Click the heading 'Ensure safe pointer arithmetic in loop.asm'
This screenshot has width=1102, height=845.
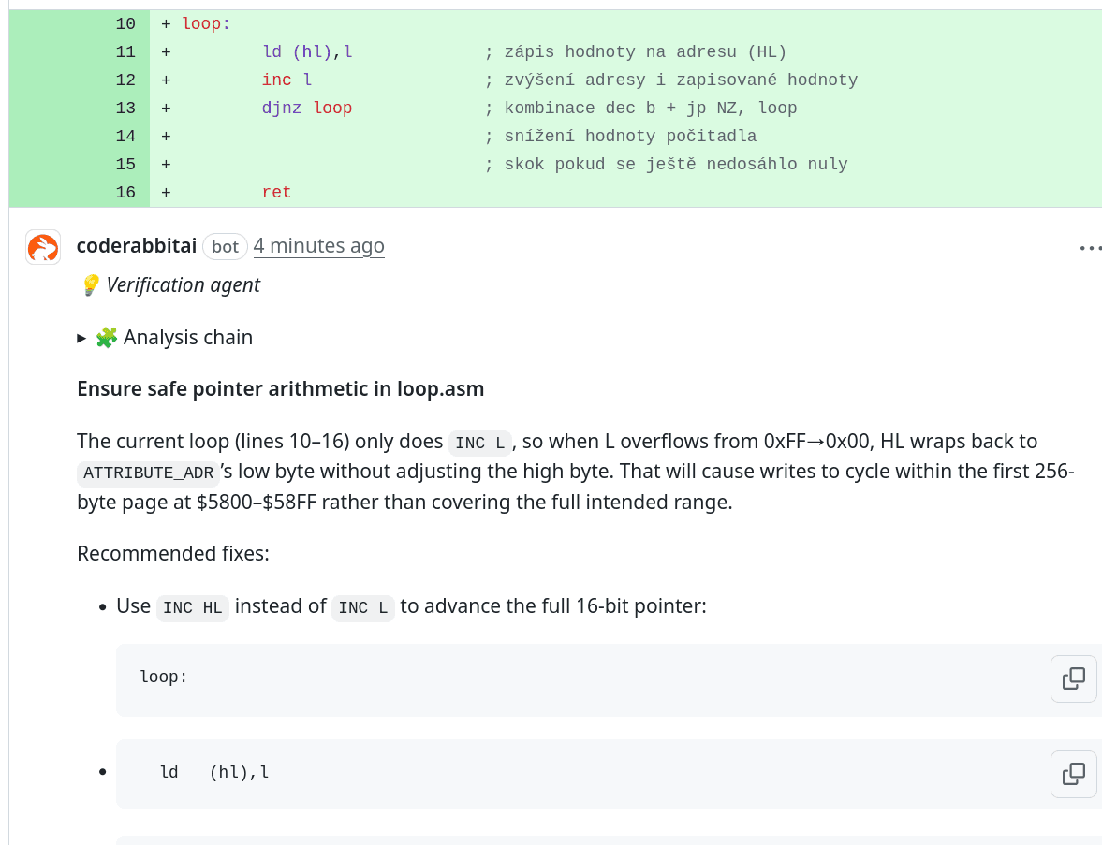click(280, 388)
